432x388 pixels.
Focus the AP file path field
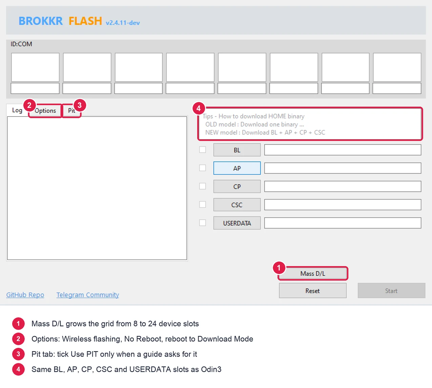coord(343,168)
